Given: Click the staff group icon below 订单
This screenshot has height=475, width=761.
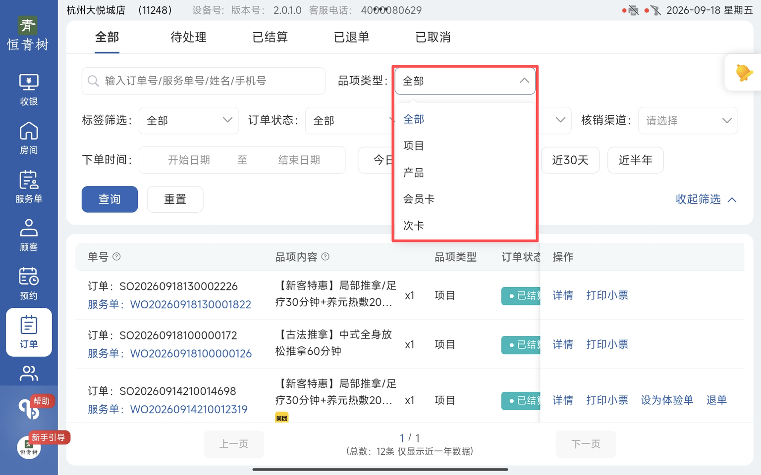Looking at the screenshot, I should pyautogui.click(x=29, y=374).
